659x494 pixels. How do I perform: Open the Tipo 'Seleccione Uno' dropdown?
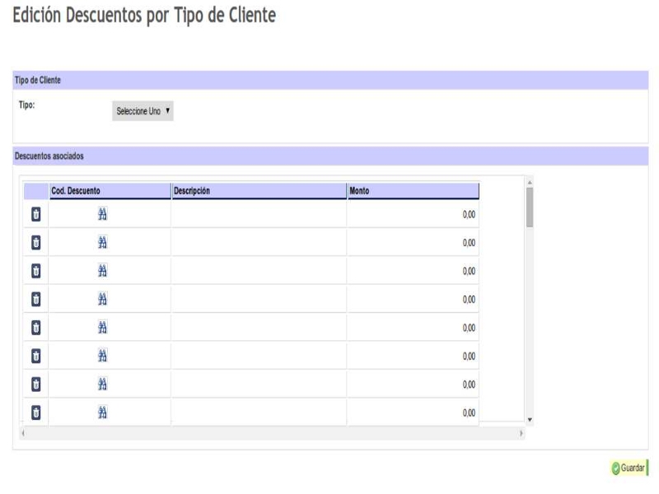coord(143,111)
